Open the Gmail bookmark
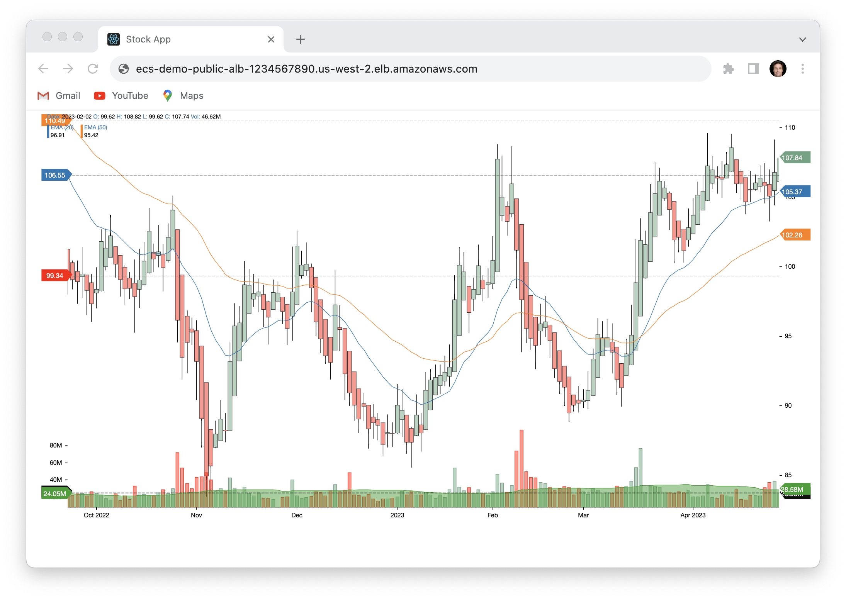846x600 pixels. (59, 96)
